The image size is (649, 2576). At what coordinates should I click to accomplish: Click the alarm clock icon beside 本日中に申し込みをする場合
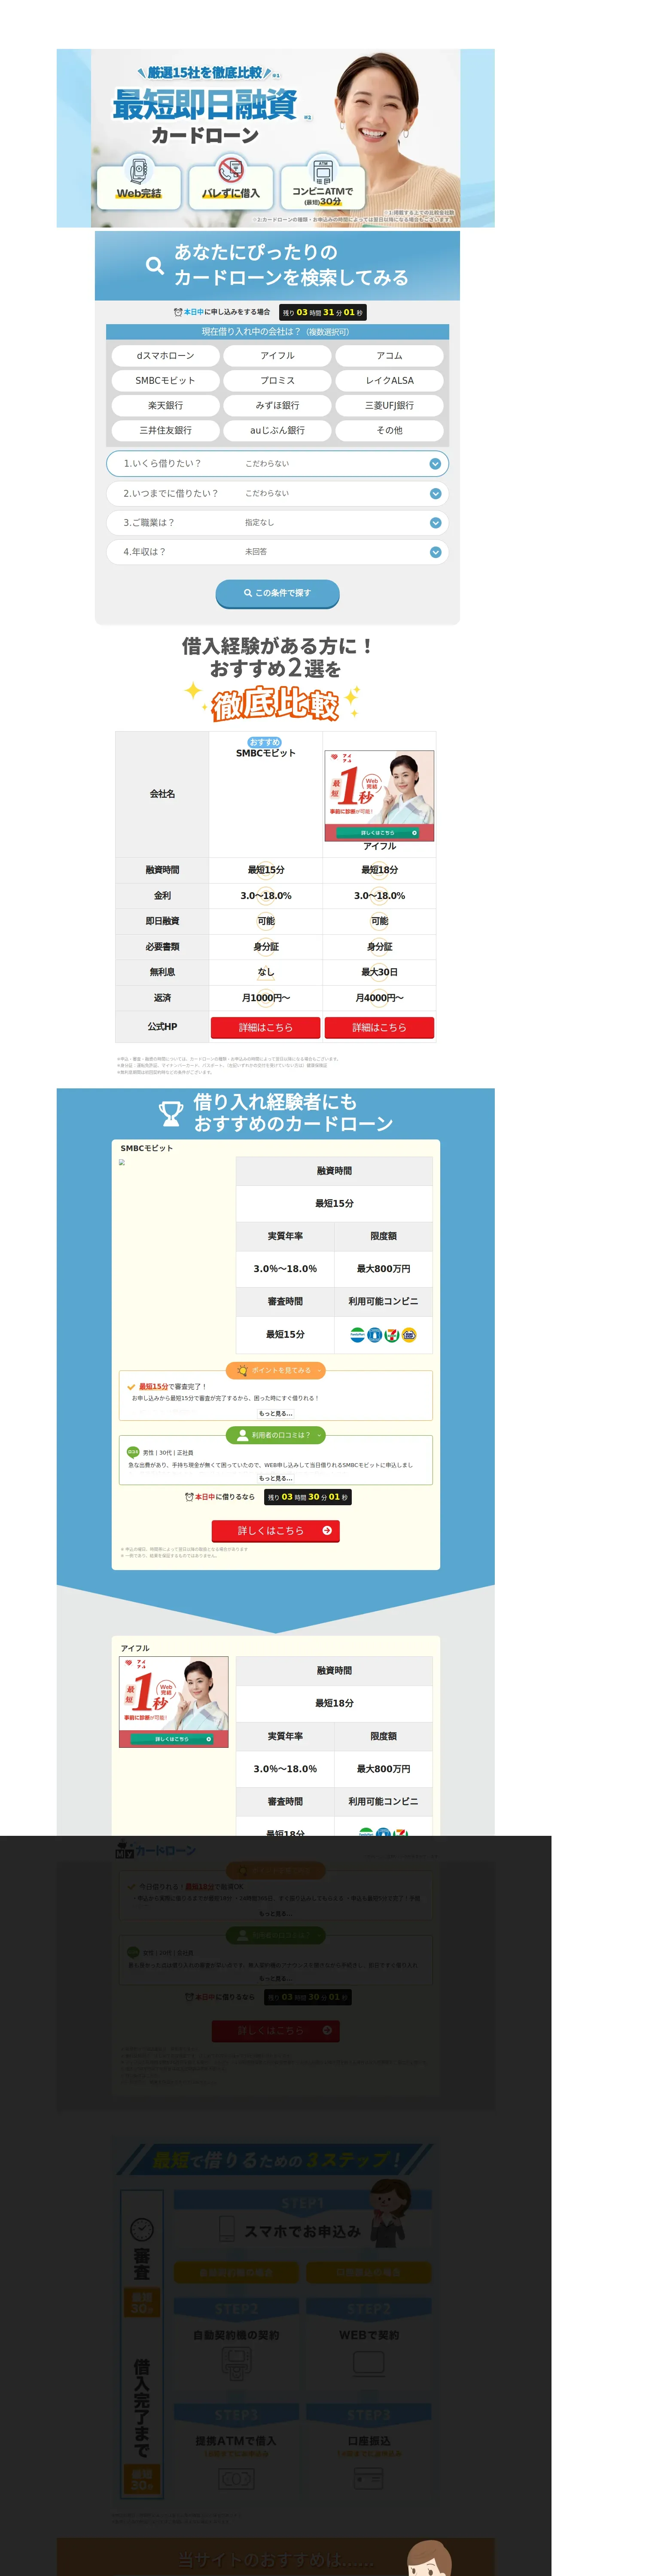pos(178,312)
